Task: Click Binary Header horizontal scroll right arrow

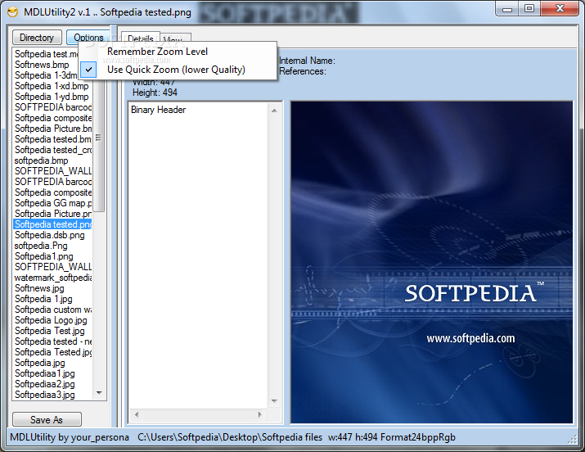Action: [260, 414]
